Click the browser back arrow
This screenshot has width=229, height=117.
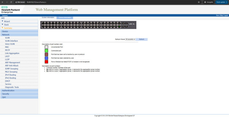[2, 2]
